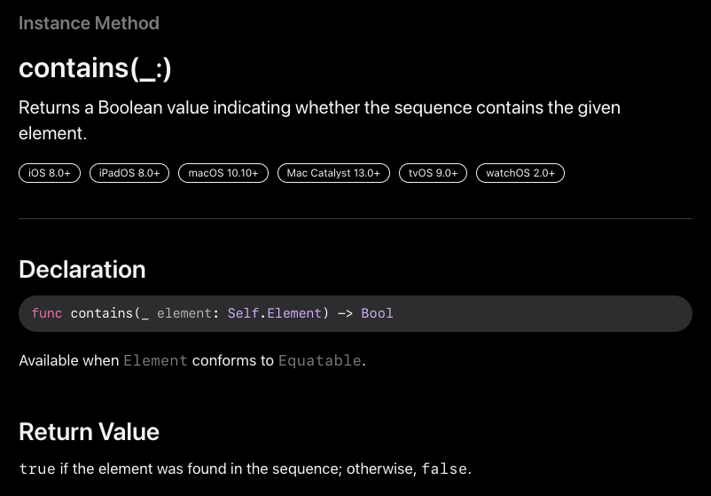The width and height of the screenshot is (711, 496).
Task: Click the true keyword in return description
Action: 37,468
